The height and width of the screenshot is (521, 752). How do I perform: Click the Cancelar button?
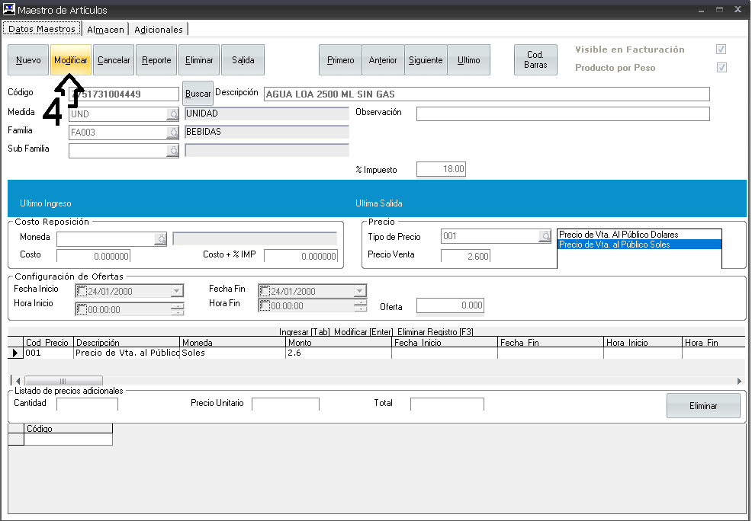tap(114, 60)
